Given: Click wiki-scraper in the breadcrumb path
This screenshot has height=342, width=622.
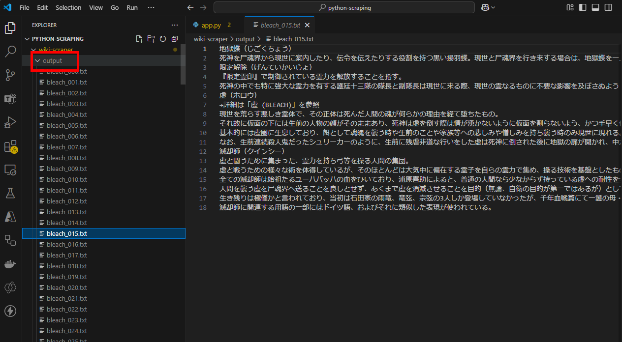Looking at the screenshot, I should click(211, 39).
